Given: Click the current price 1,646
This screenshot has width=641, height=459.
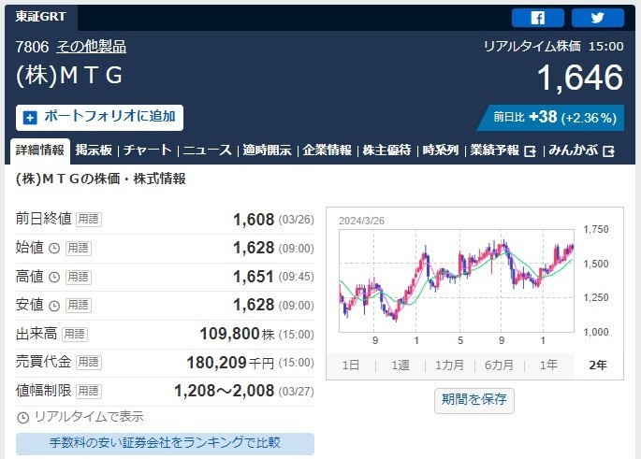Looking at the screenshot, I should click(580, 78).
